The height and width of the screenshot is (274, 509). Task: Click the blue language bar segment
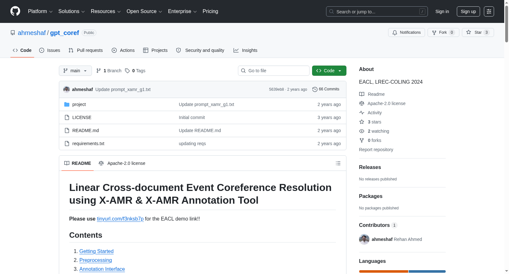[427, 271]
